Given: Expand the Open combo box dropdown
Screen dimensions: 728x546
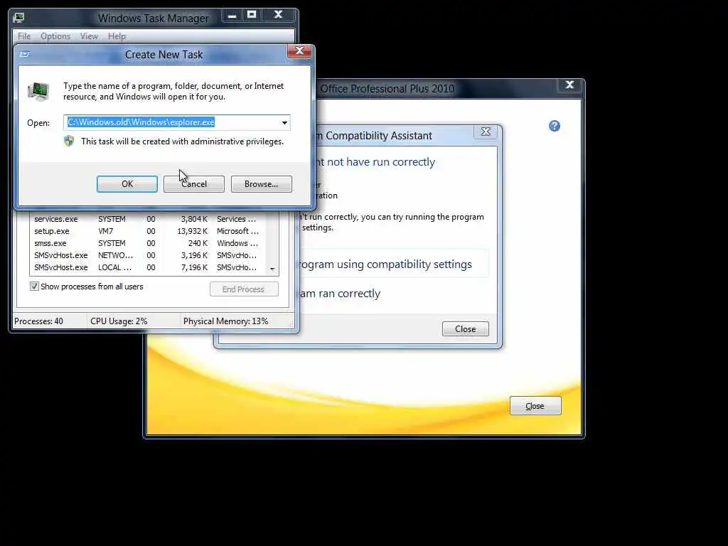Looking at the screenshot, I should [x=284, y=122].
